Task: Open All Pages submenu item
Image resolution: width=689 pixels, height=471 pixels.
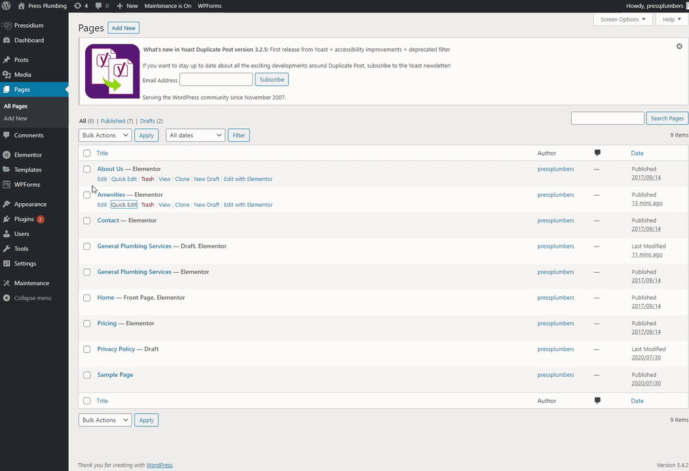Action: [15, 106]
